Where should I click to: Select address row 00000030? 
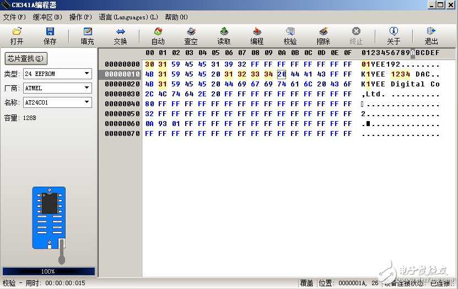tap(122, 94)
